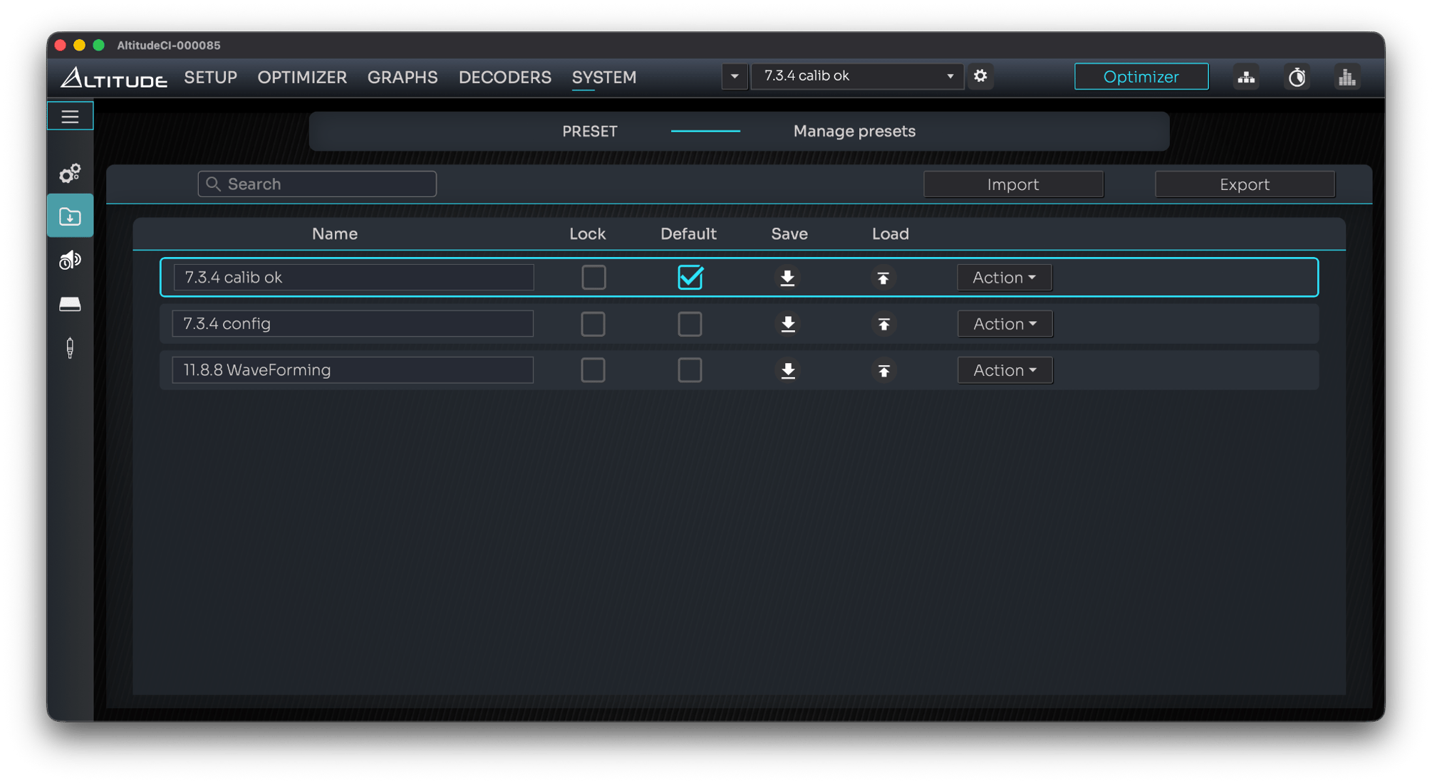Open the SETUP menu
The image size is (1432, 783).
coord(211,77)
